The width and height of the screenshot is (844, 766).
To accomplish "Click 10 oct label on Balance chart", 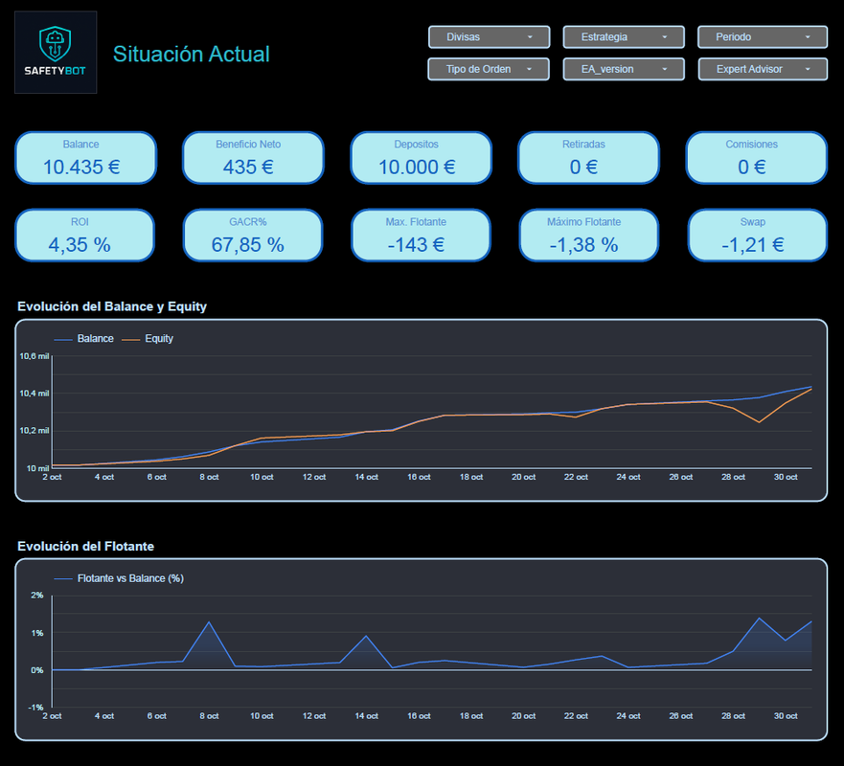I will [x=262, y=477].
